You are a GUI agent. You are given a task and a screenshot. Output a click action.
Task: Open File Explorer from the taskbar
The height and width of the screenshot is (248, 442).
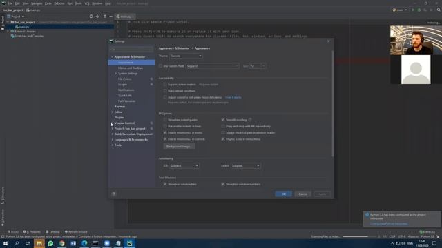tap(39, 243)
